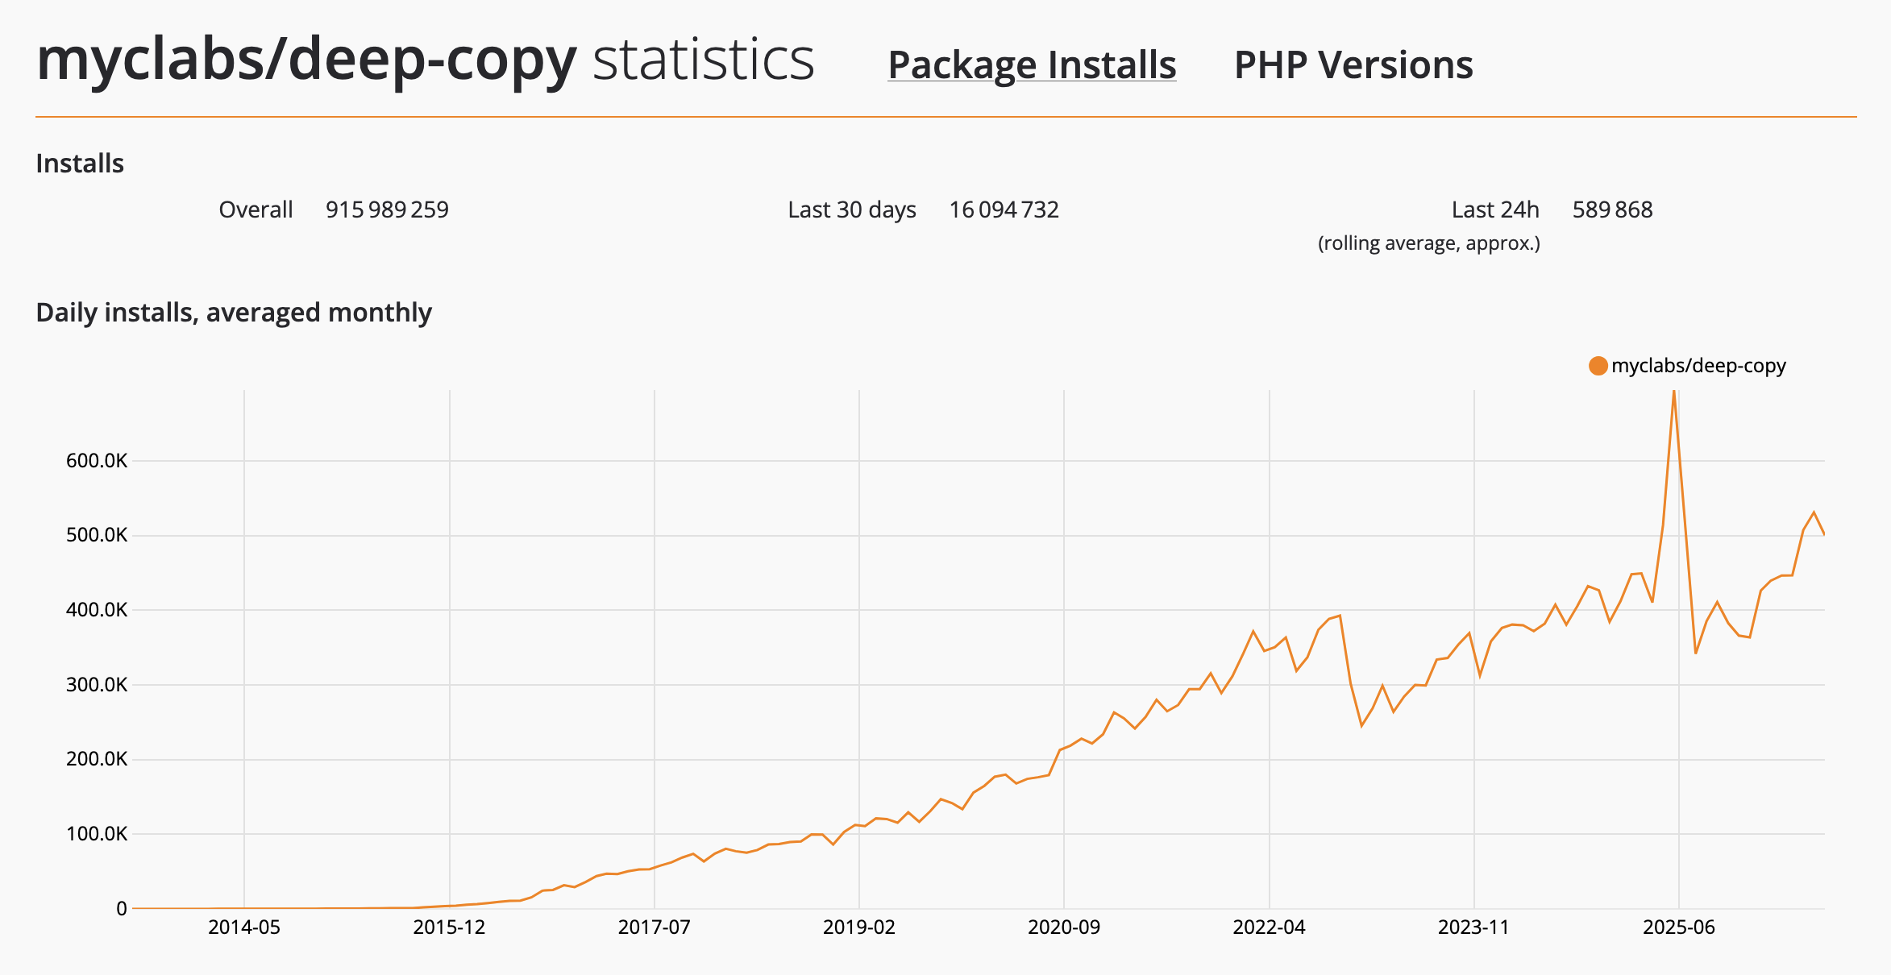Select the Last 30 days value 16 094 732
Image resolution: width=1891 pixels, height=975 pixels.
[x=1004, y=210]
